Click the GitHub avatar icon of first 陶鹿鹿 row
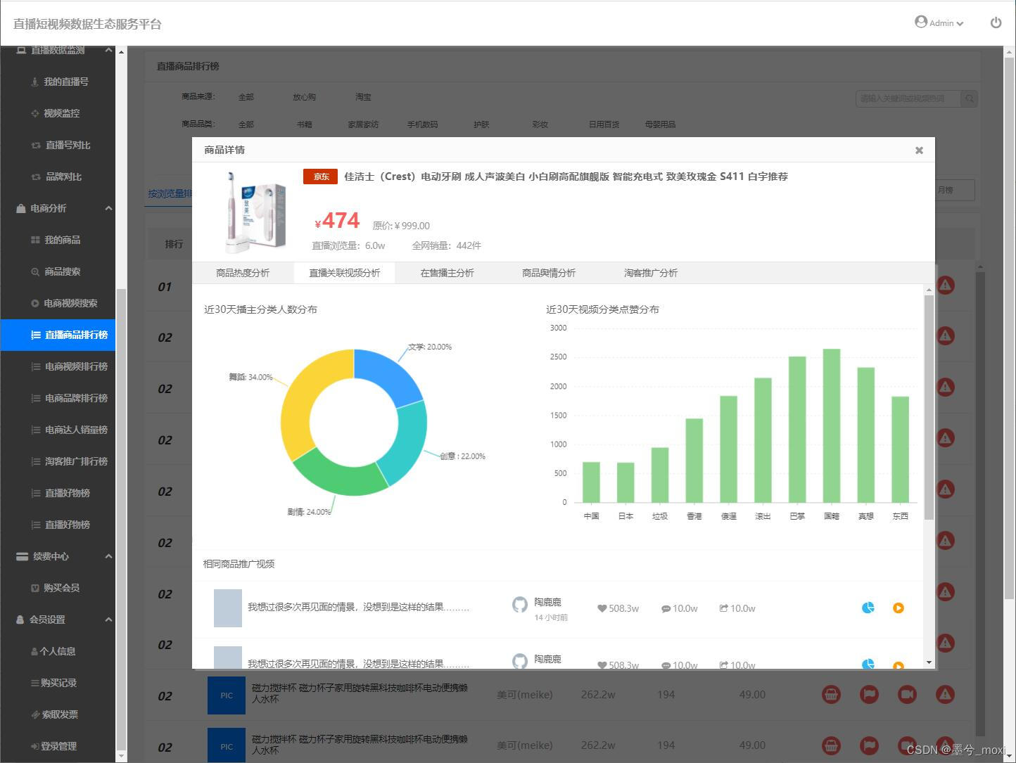This screenshot has width=1016, height=763. [520, 605]
